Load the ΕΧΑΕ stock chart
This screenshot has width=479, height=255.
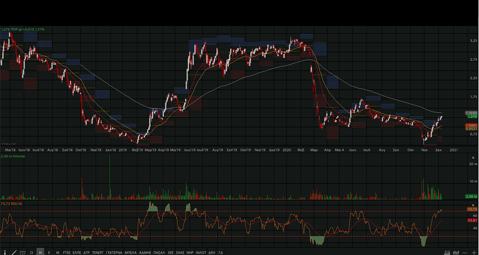tap(180, 252)
